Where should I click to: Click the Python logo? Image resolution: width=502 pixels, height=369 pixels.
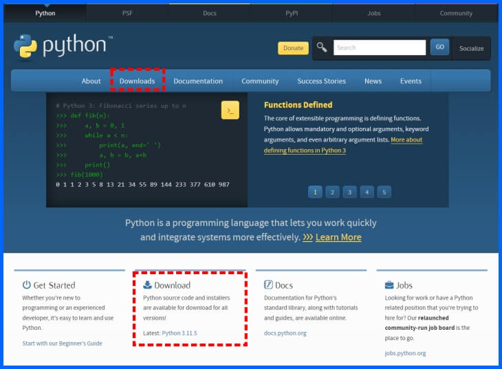[63, 46]
